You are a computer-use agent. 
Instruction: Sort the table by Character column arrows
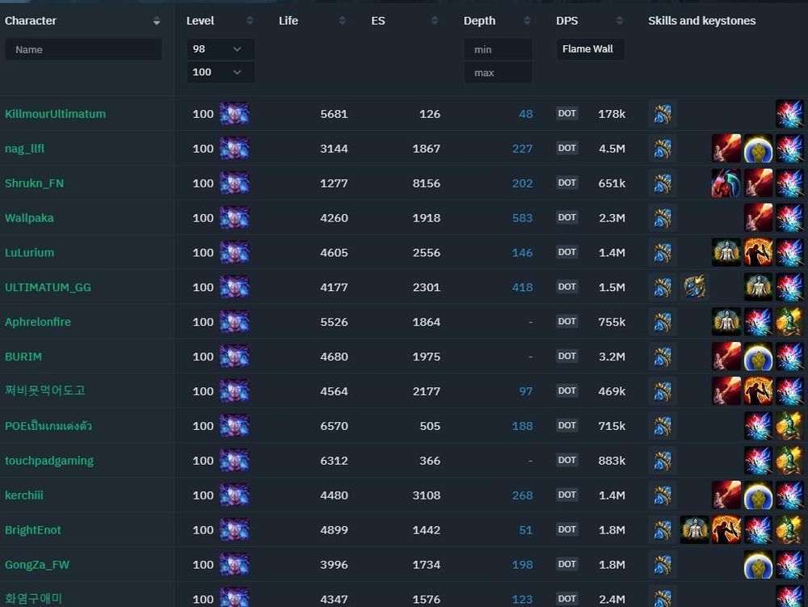pos(157,21)
